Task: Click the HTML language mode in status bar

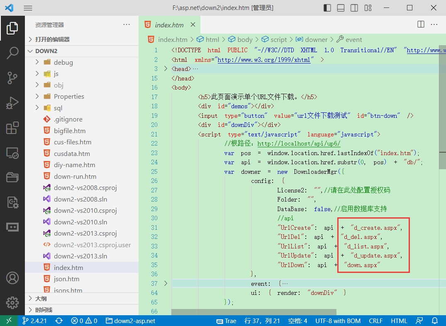Action: point(399,321)
